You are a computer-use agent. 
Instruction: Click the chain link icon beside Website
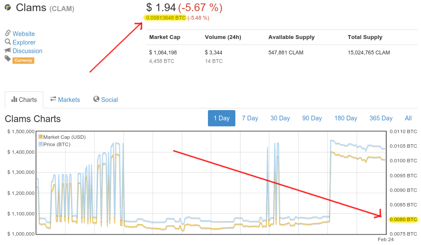click(8, 33)
